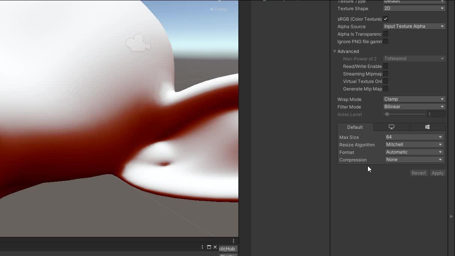Disable the sRGB (Color Texture) checkbox

pos(386,19)
